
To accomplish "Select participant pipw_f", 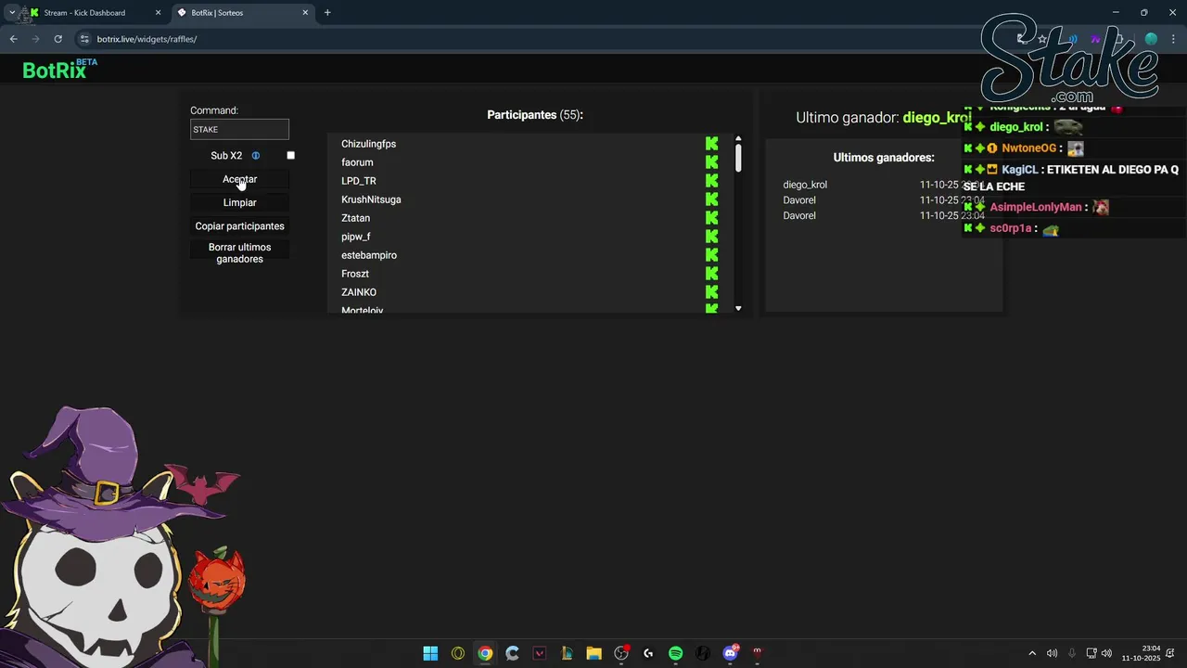I will coord(356,237).
